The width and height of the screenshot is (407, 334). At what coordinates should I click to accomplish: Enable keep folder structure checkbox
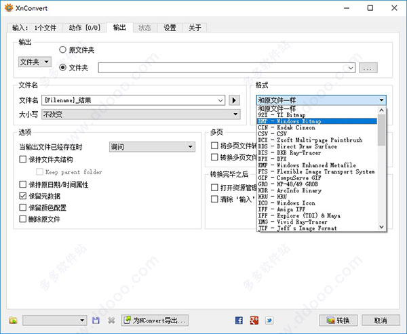pos(23,159)
